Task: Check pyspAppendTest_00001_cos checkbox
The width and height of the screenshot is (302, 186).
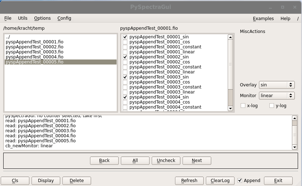Action: click(125, 42)
